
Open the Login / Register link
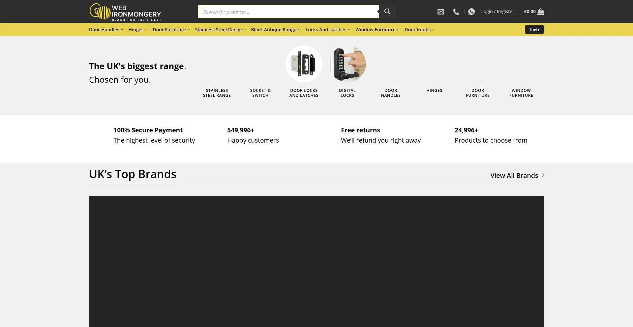tap(497, 12)
